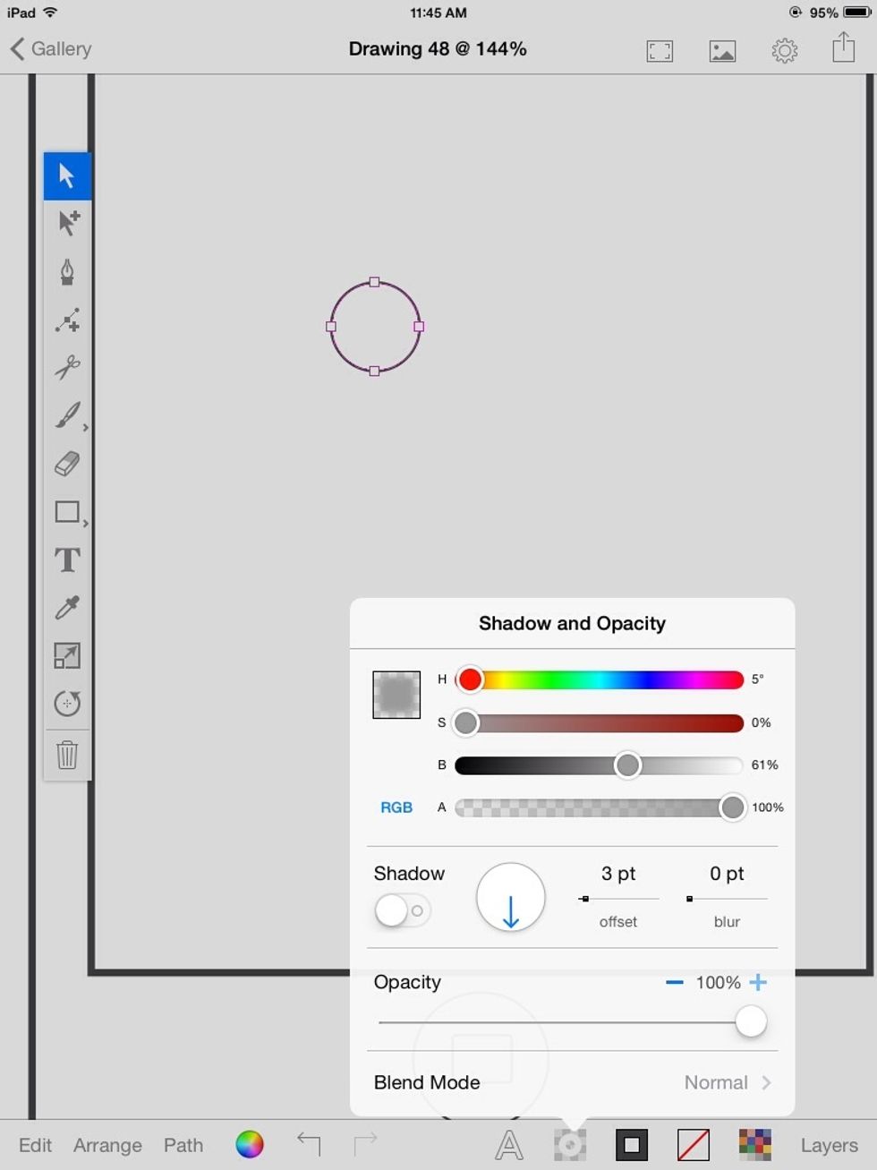Toggle the Shadow switch on

click(400, 910)
